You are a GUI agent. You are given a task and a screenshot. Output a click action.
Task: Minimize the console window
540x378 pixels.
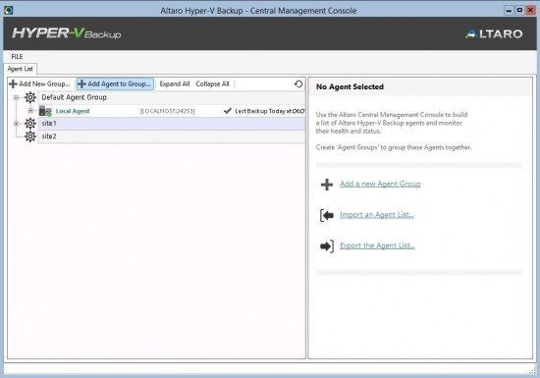(509, 11)
